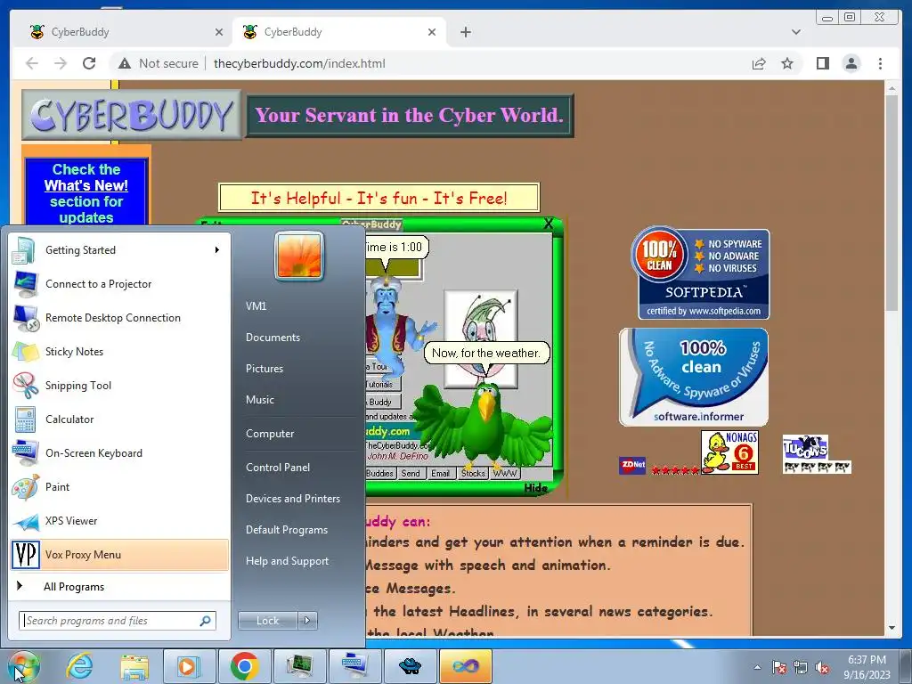This screenshot has height=684, width=912.
Task: Launch Connect to a Projector
Action: (120, 284)
